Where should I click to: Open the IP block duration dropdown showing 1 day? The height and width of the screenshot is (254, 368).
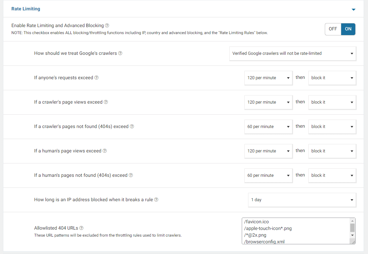(302, 200)
